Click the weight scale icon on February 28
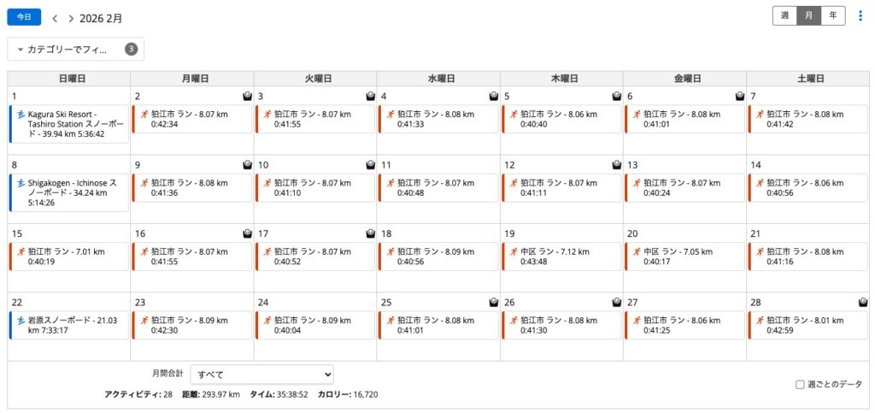The image size is (875, 413). (x=863, y=302)
